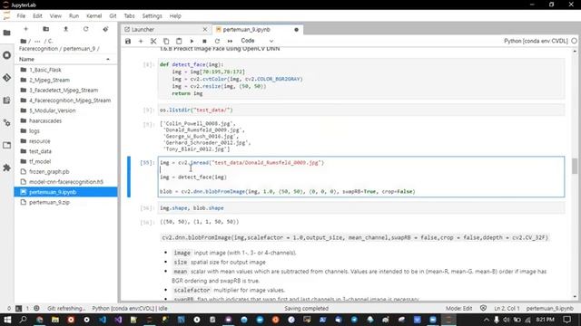581x326 pixels.
Task: Open the View menu
Action: click(55, 16)
